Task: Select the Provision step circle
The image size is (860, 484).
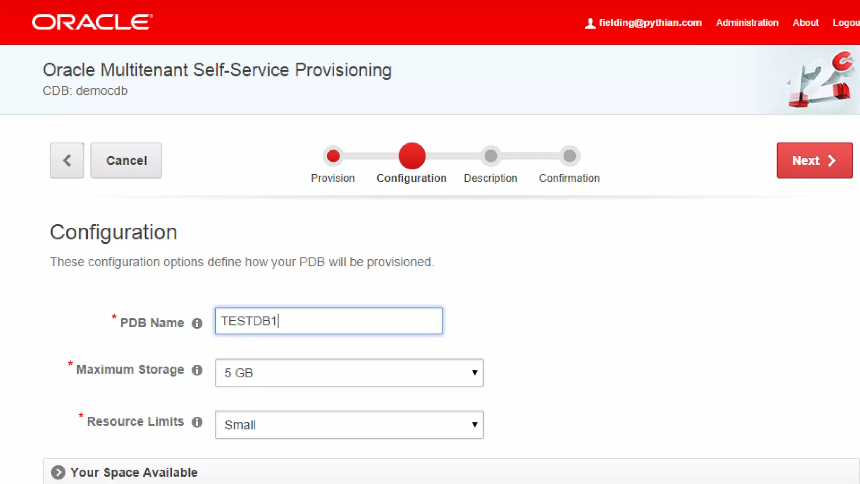Action: tap(333, 156)
